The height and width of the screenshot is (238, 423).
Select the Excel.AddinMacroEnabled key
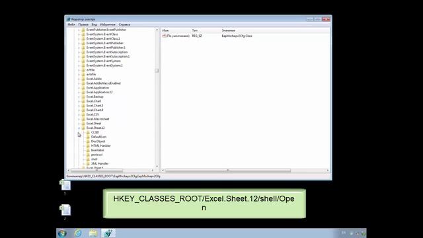[103, 83]
